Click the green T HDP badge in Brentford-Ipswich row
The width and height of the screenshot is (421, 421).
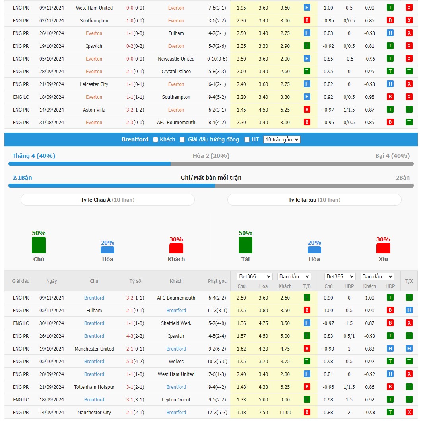390,336
